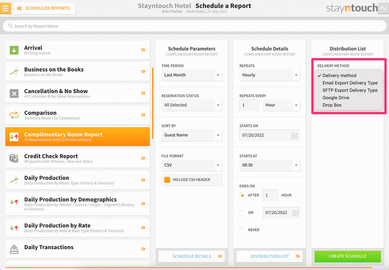
Task: Click the search magnifier icon
Action: pyautogui.click(x=11, y=26)
